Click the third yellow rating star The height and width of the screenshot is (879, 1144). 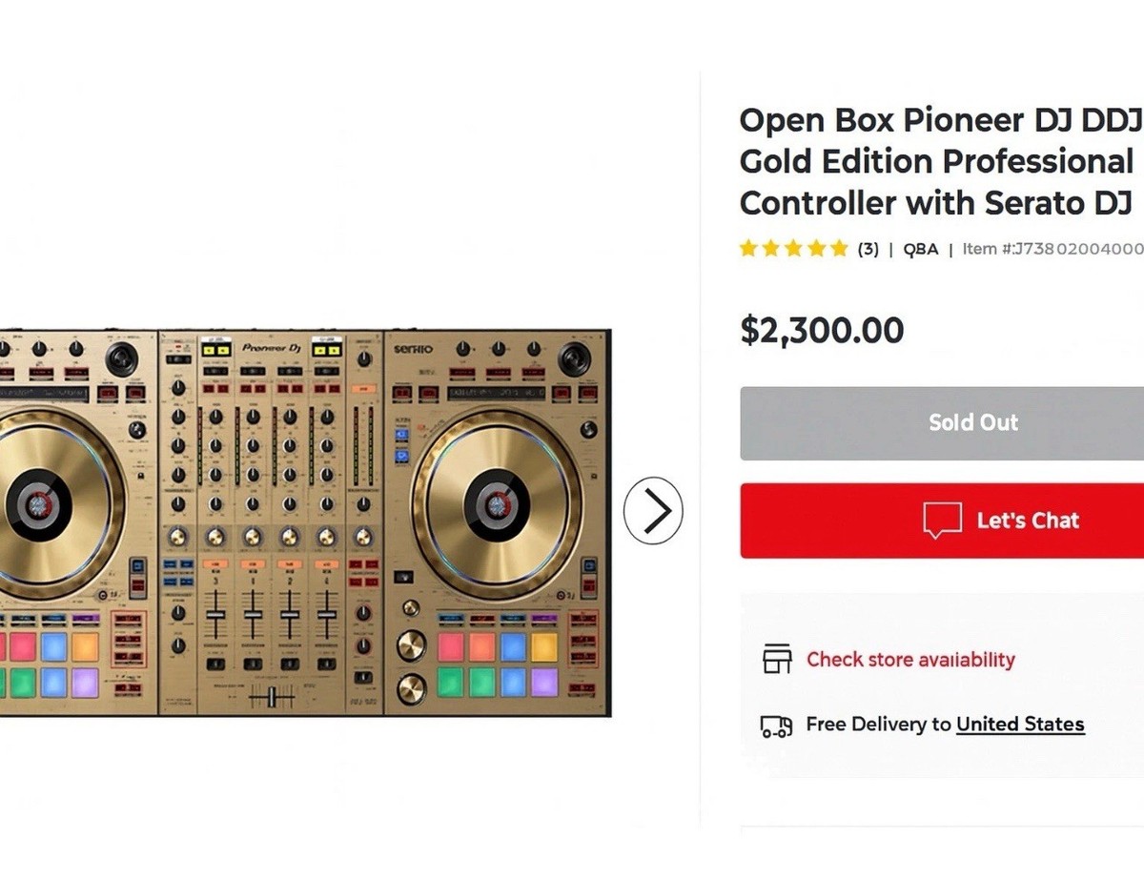tap(794, 249)
